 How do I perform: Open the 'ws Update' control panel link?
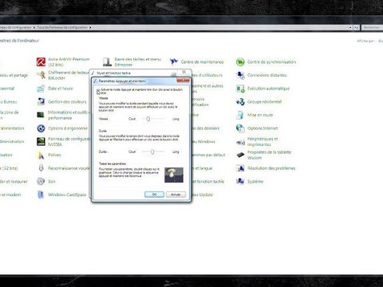point(203,195)
